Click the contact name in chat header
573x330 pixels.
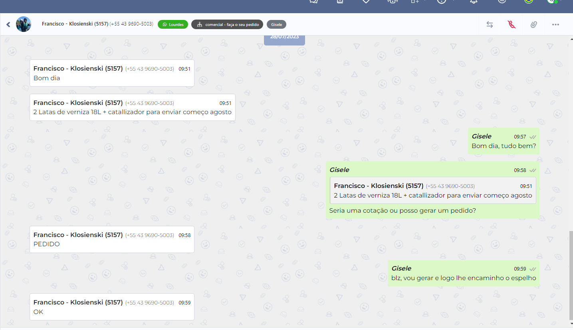(75, 24)
